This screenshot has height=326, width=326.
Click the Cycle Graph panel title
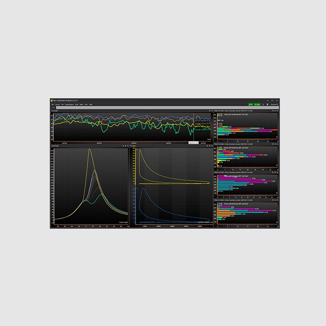tap(55, 146)
